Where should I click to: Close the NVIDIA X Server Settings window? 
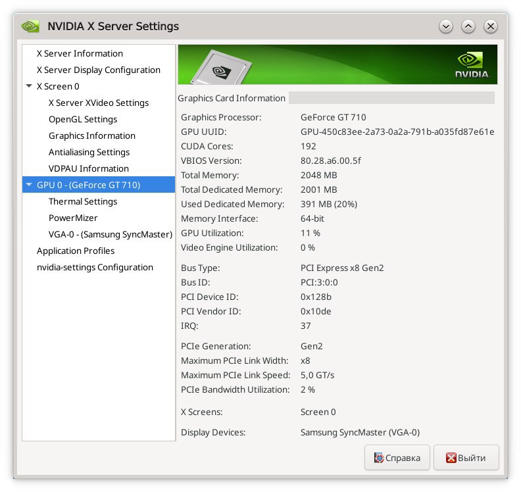[x=491, y=26]
